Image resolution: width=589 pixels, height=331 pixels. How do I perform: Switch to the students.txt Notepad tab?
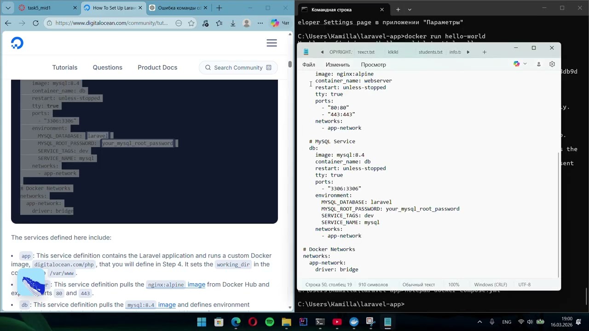(431, 52)
